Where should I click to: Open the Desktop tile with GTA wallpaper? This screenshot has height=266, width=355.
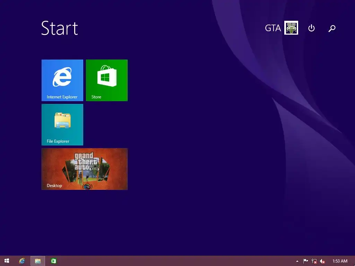(x=85, y=169)
